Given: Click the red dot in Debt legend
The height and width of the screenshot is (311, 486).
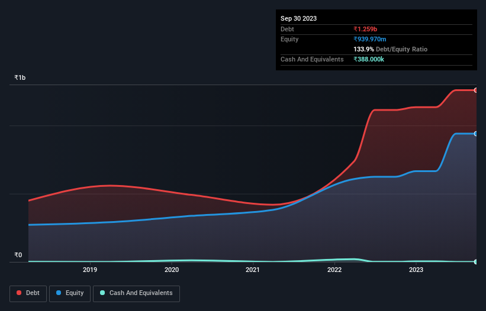Looking at the screenshot, I should (x=19, y=293).
